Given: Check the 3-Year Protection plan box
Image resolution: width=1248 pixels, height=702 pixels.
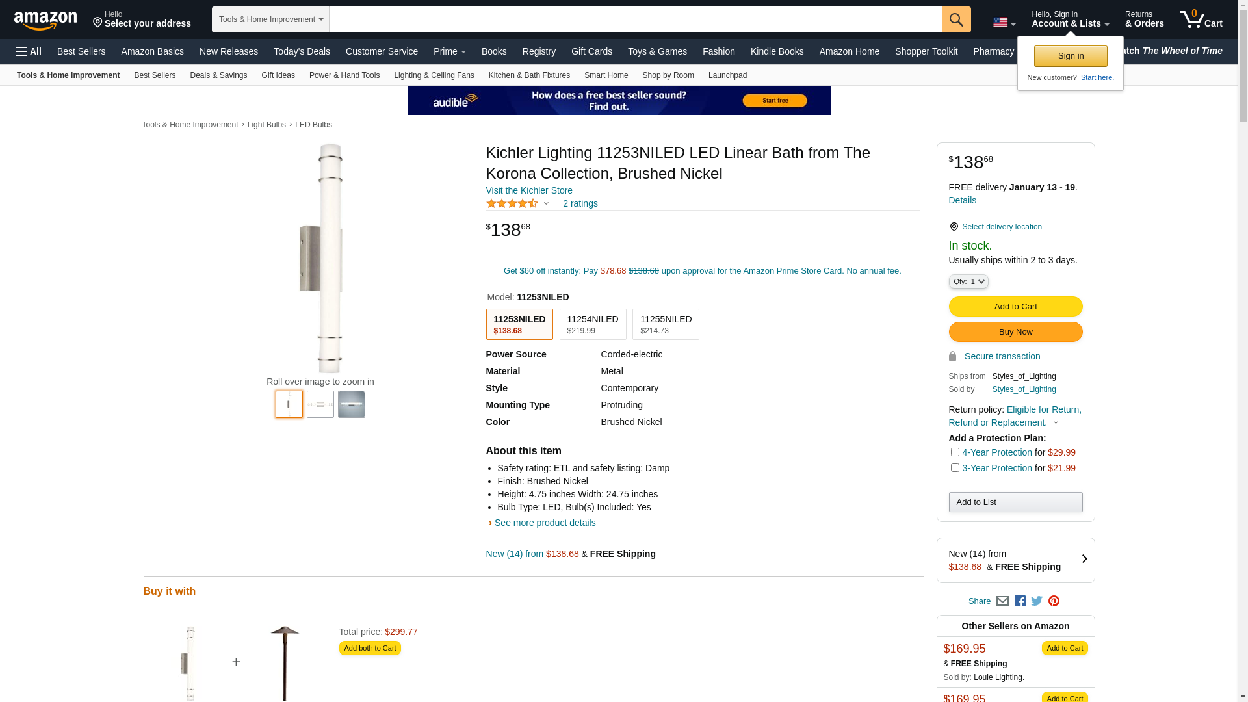Looking at the screenshot, I should point(955,468).
